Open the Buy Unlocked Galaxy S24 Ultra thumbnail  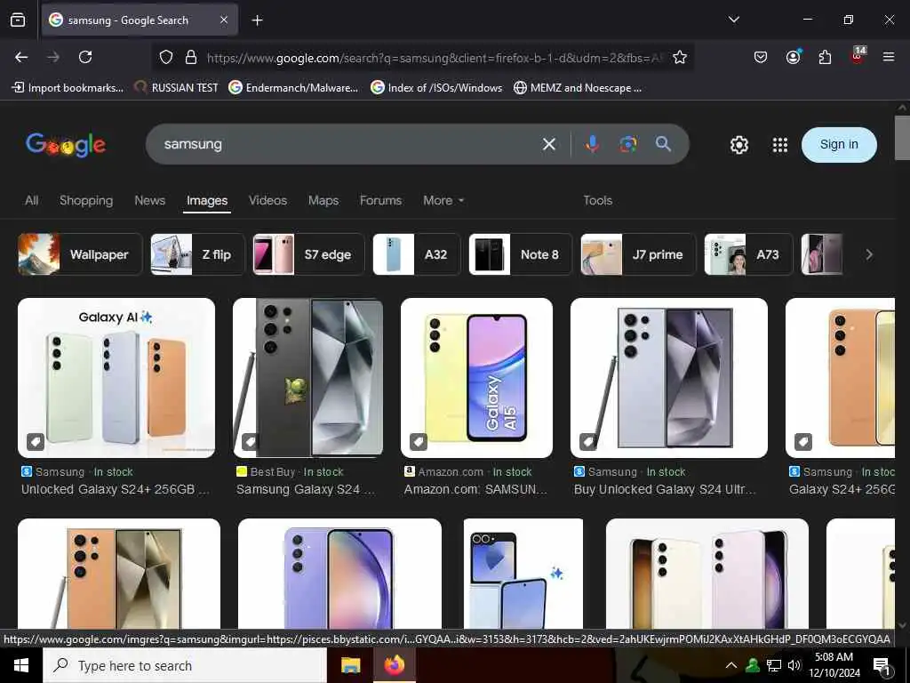click(669, 378)
